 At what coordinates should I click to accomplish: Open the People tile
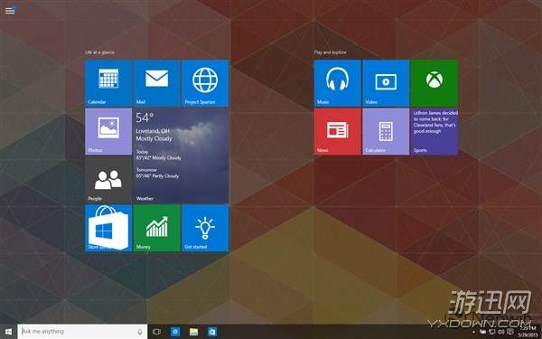[x=108, y=179]
